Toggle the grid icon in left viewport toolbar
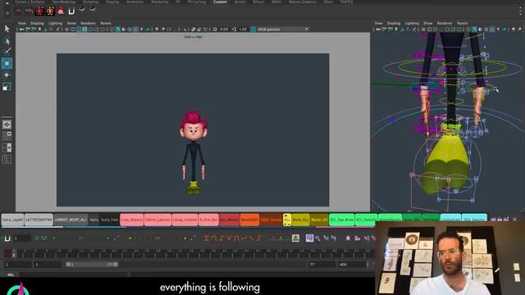The image size is (525, 295). point(67,29)
